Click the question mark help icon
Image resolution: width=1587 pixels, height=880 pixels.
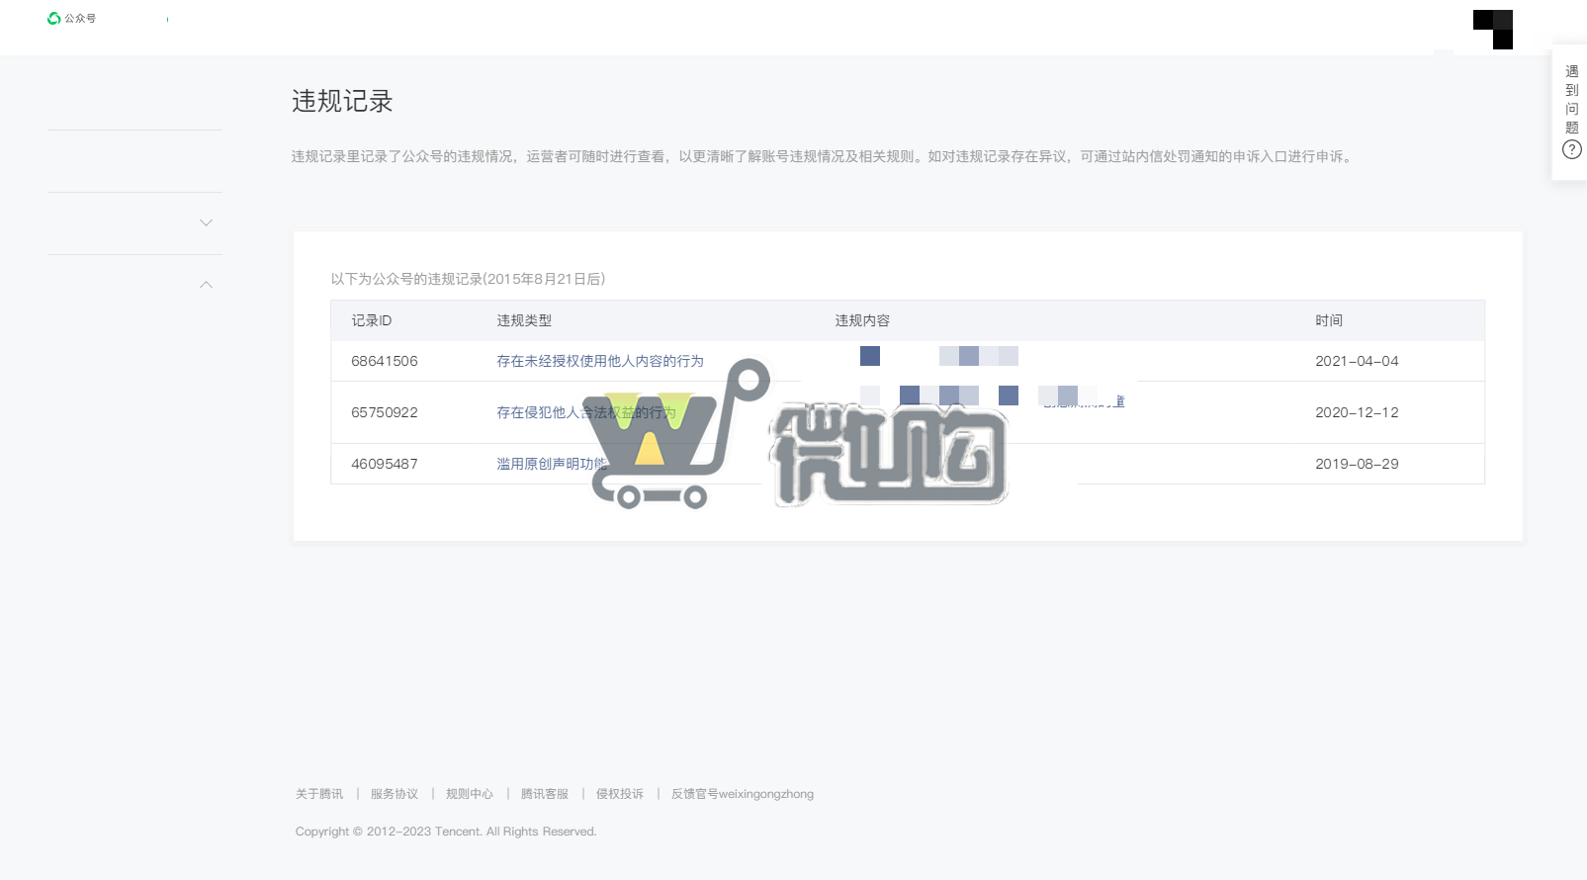[1571, 149]
